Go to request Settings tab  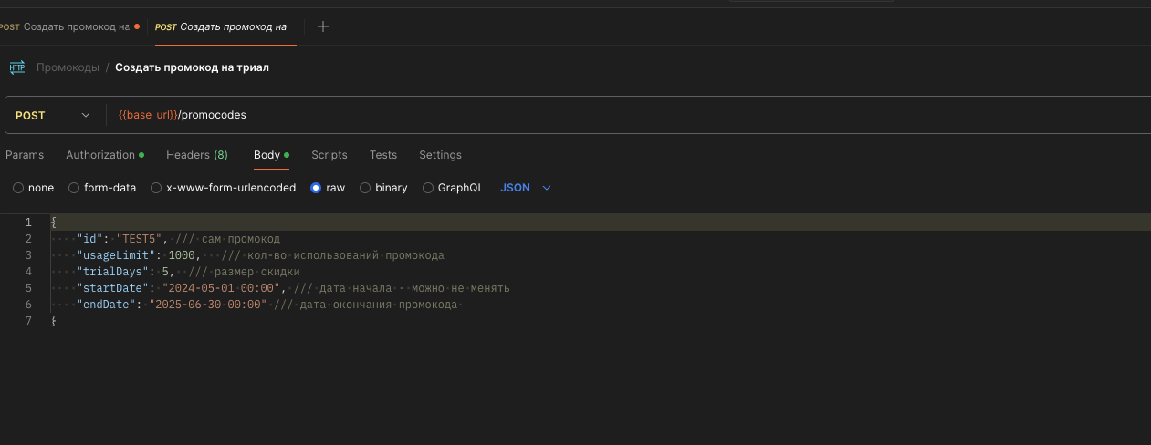[440, 155]
